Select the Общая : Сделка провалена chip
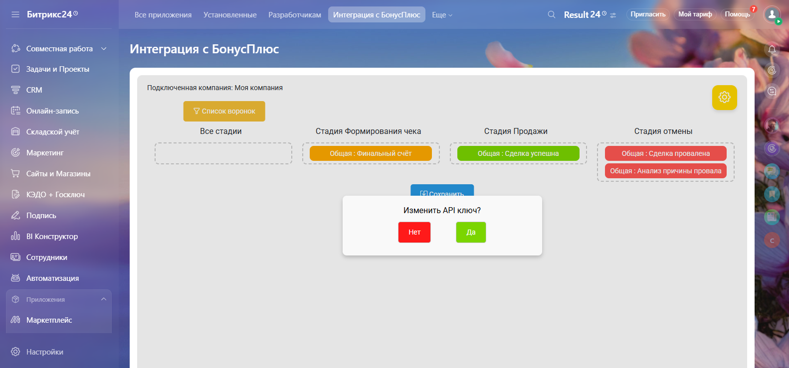Screen dimensions: 789x368 666,153
